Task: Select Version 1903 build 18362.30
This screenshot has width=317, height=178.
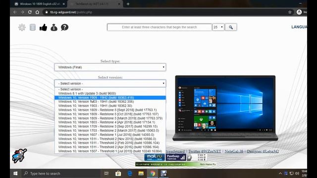Action: click(110, 106)
